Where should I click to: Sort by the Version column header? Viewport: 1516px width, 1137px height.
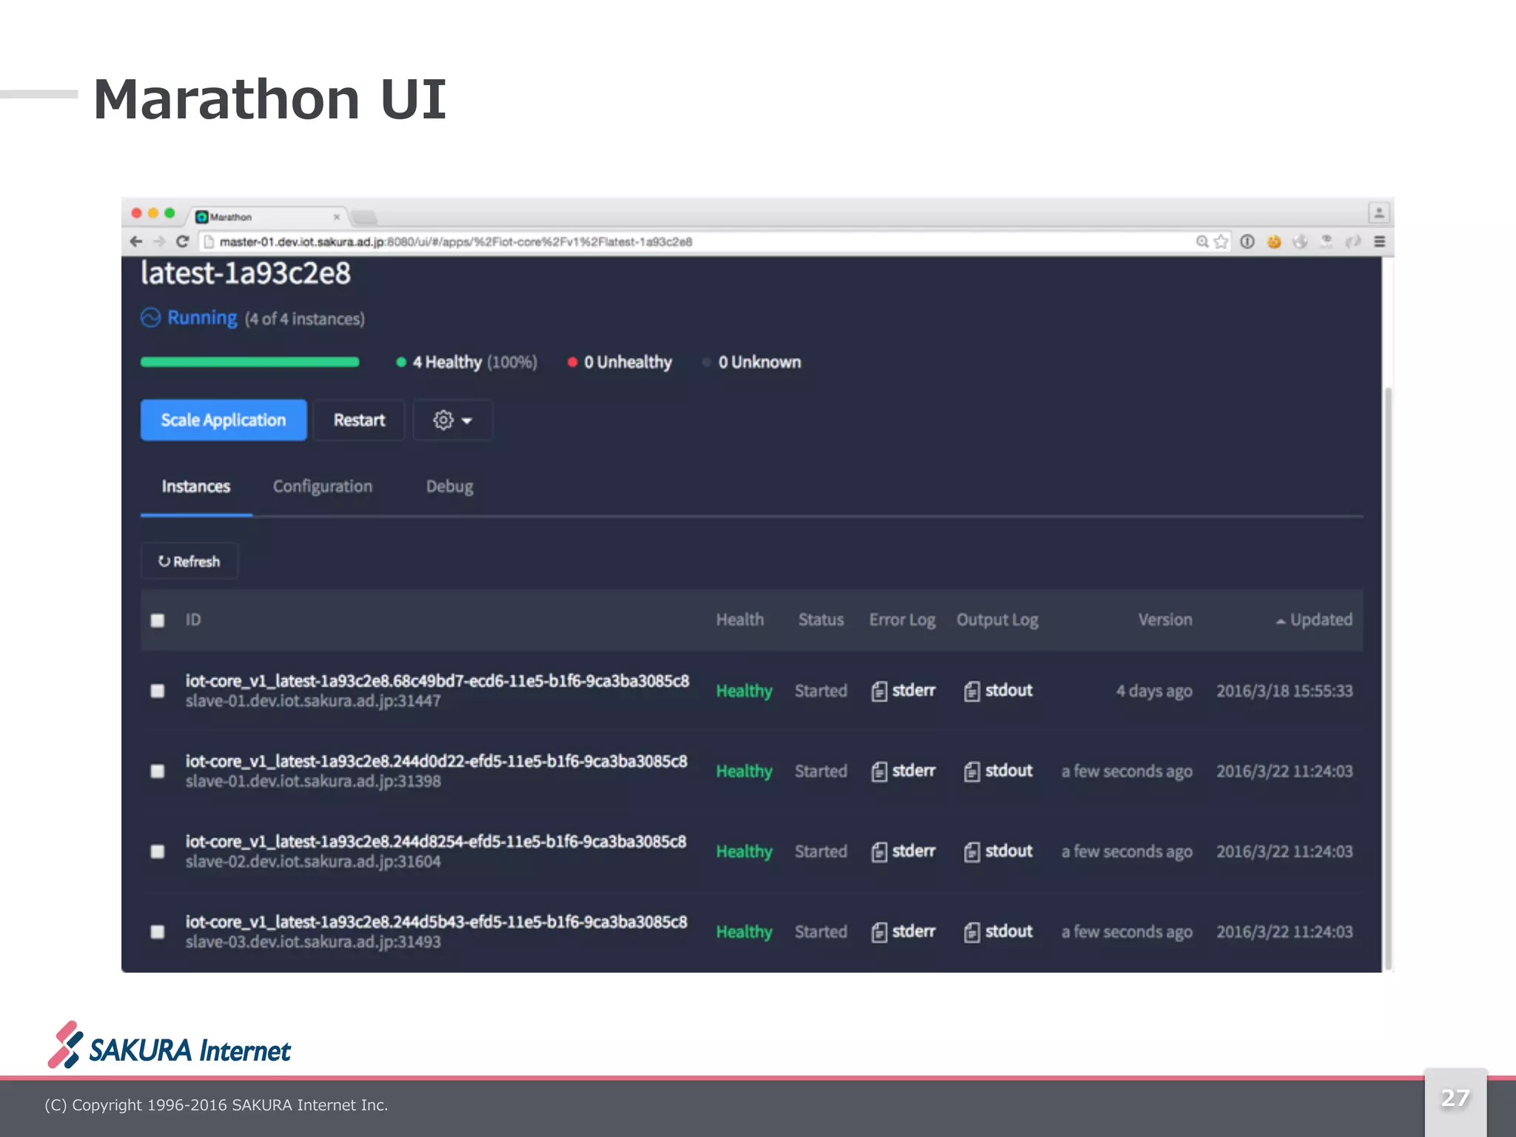click(x=1165, y=620)
